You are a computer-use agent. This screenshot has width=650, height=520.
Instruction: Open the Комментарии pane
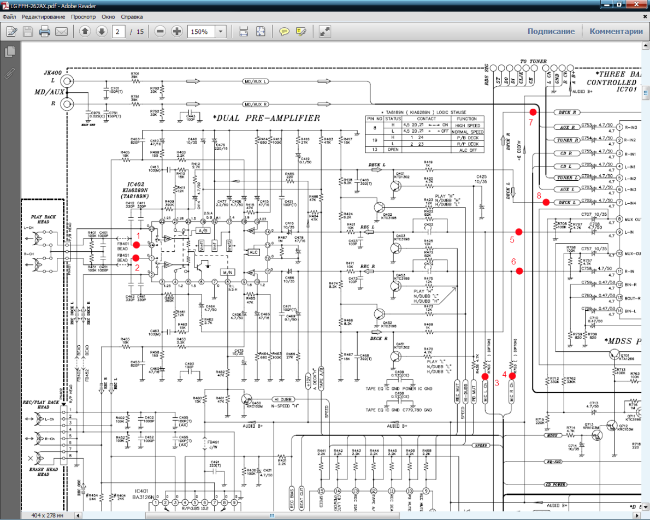tap(616, 32)
